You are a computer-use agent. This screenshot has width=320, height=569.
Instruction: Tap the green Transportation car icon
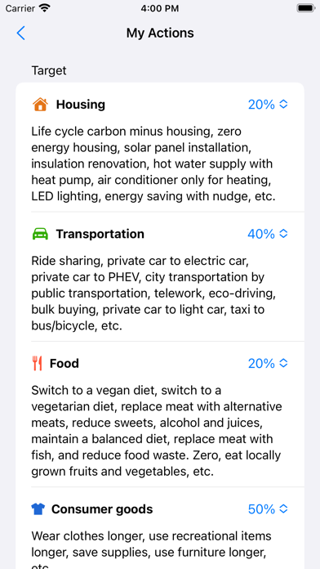40,234
